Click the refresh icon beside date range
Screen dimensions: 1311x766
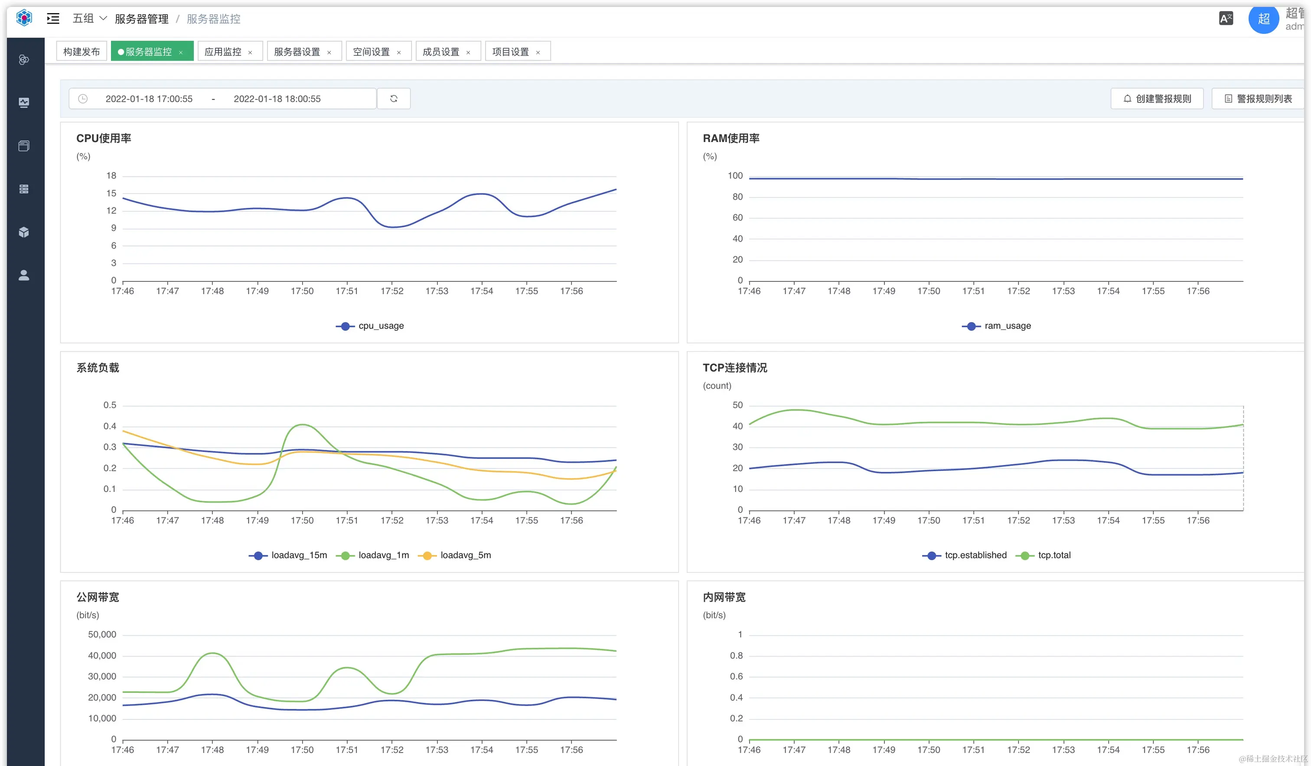(x=394, y=99)
